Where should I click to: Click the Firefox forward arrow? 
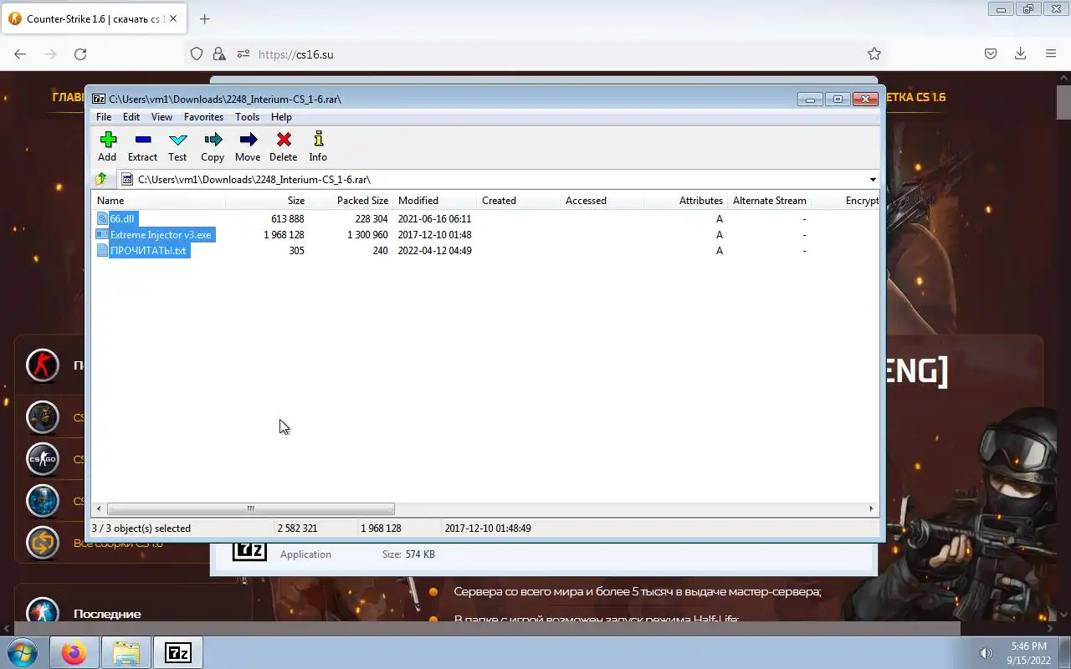pyautogui.click(x=50, y=54)
